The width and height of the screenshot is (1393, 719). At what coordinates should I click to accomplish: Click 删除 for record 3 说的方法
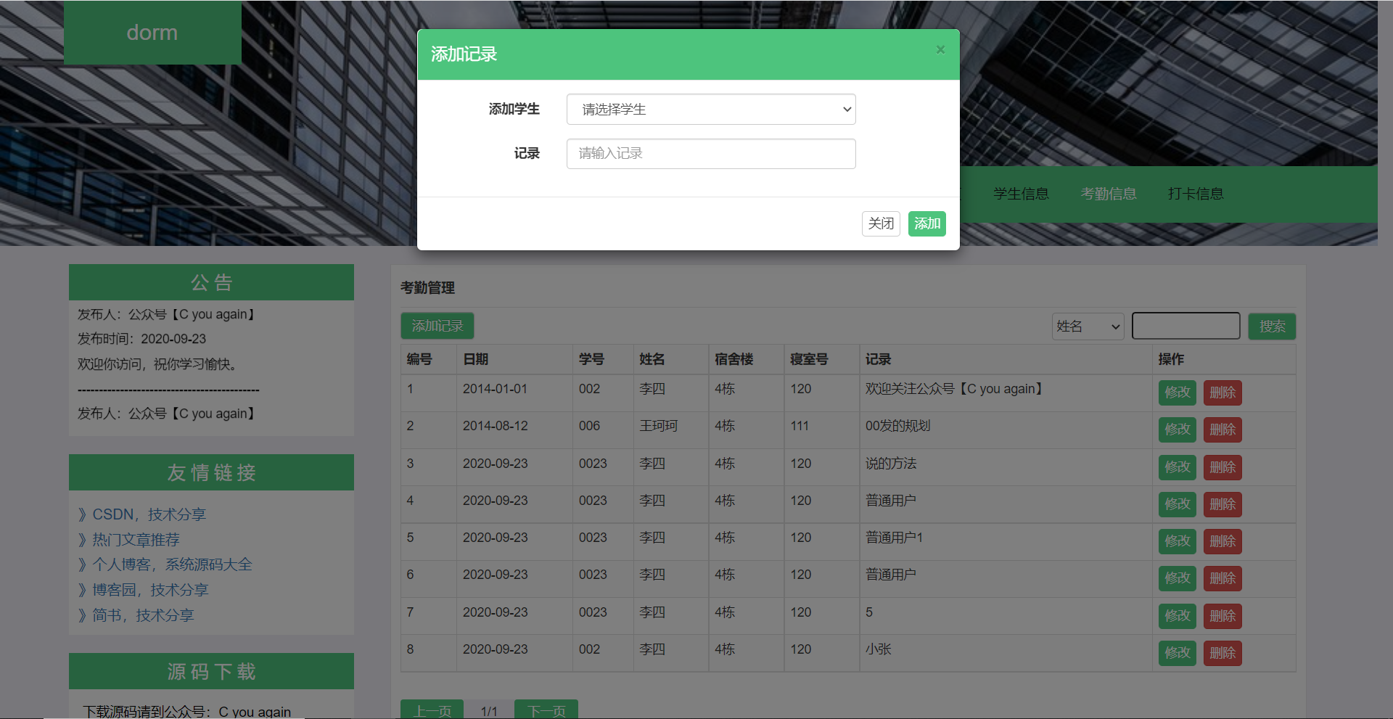click(x=1223, y=467)
